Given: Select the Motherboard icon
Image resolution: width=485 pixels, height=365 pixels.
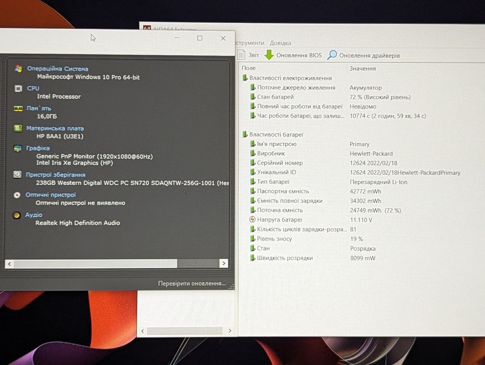Looking at the screenshot, I should point(18,128).
